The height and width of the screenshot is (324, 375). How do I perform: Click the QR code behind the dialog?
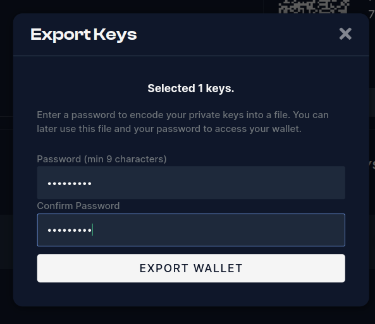coord(314,6)
